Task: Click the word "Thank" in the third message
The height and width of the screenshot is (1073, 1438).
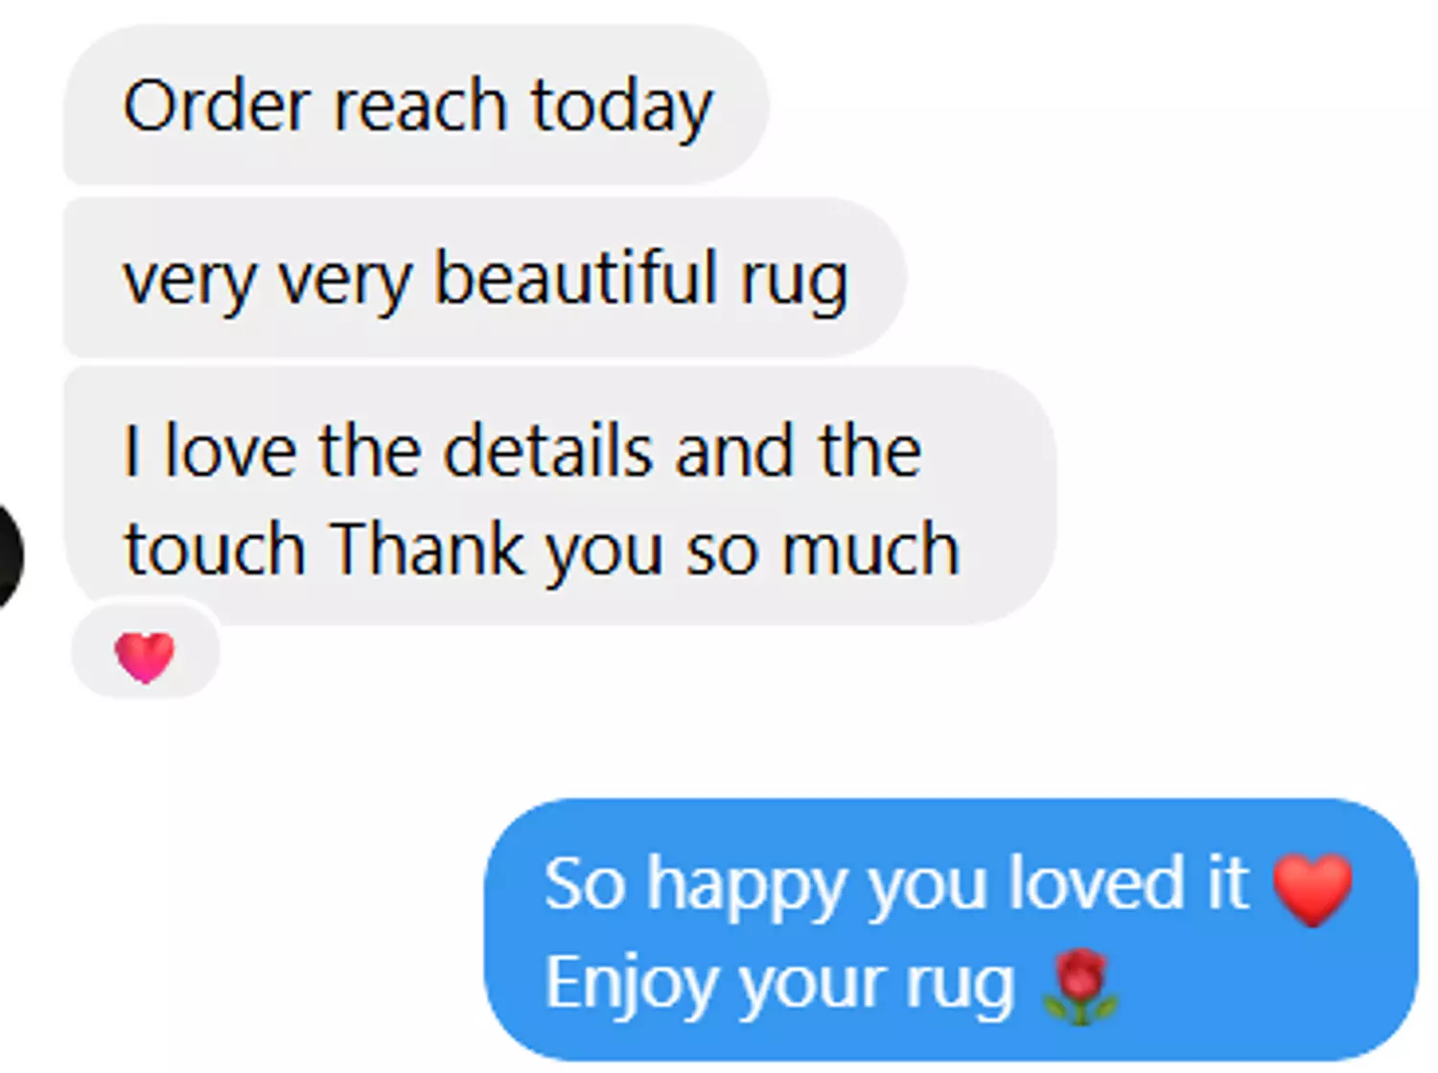Action: click(x=427, y=548)
